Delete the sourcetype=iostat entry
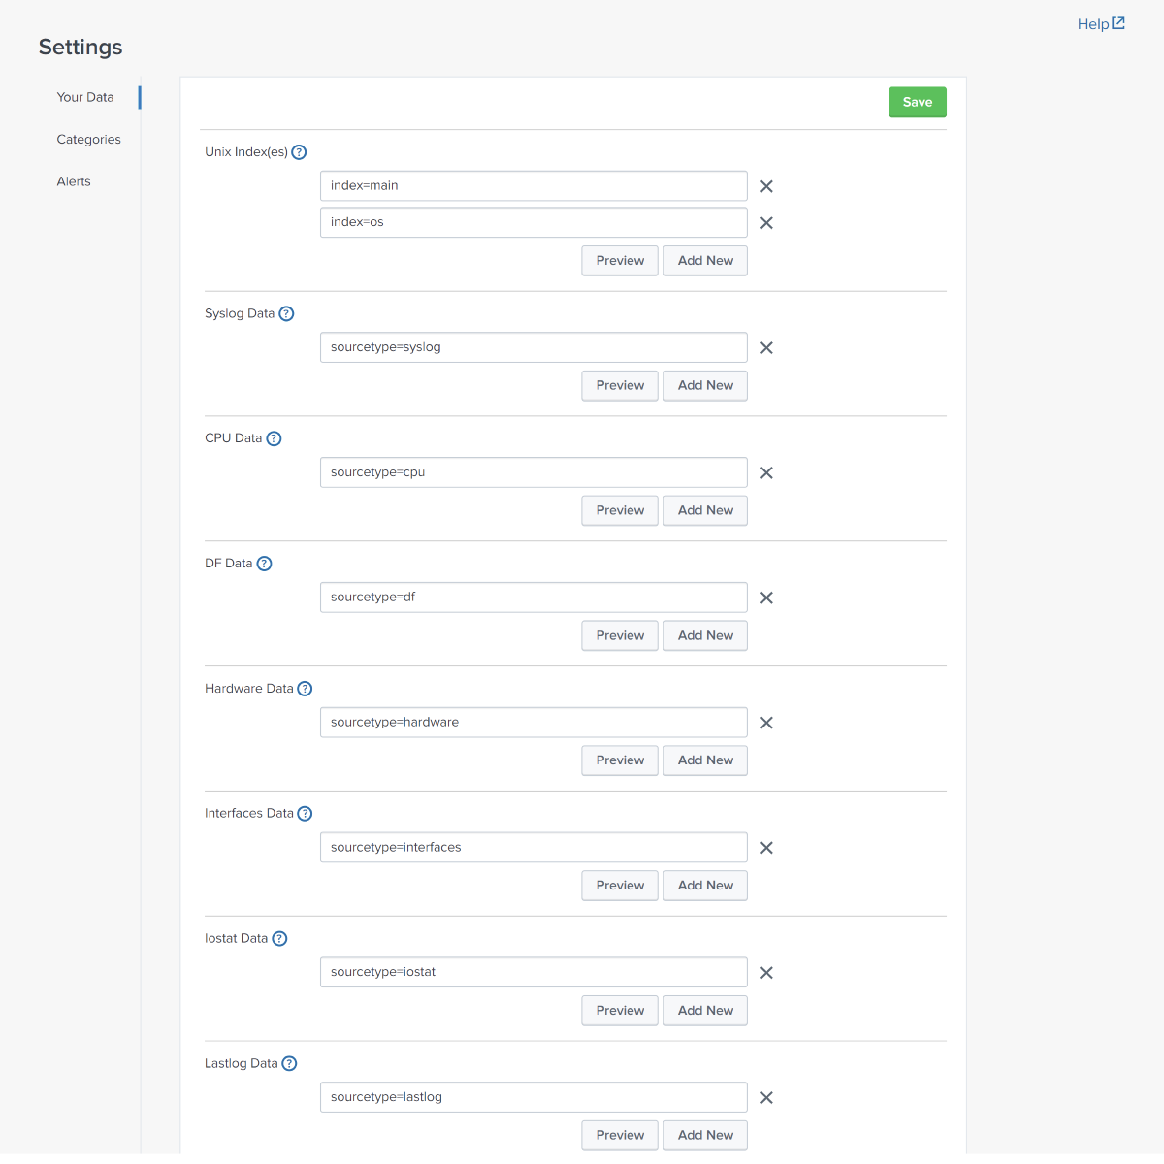The width and height of the screenshot is (1164, 1164). coord(766,973)
